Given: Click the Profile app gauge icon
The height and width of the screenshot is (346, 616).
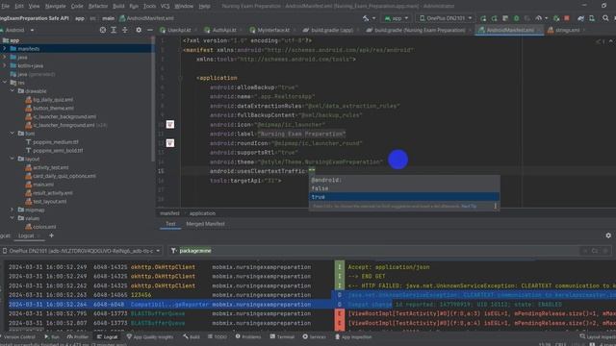Looking at the screenshot, I should coord(539,18).
